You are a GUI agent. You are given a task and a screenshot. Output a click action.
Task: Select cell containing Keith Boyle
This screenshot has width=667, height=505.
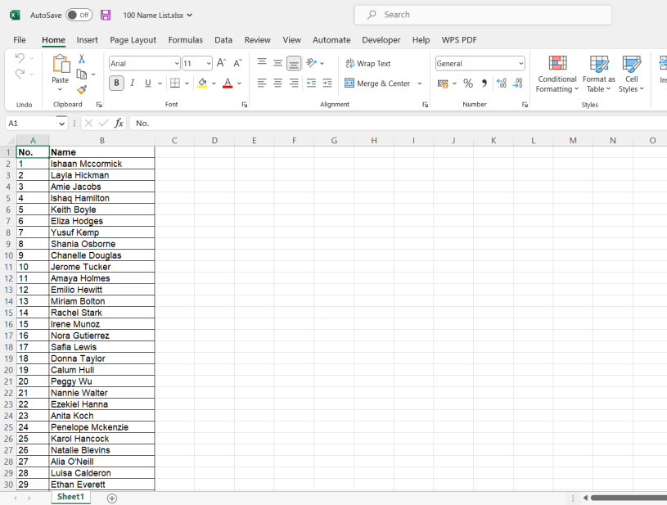pos(102,210)
